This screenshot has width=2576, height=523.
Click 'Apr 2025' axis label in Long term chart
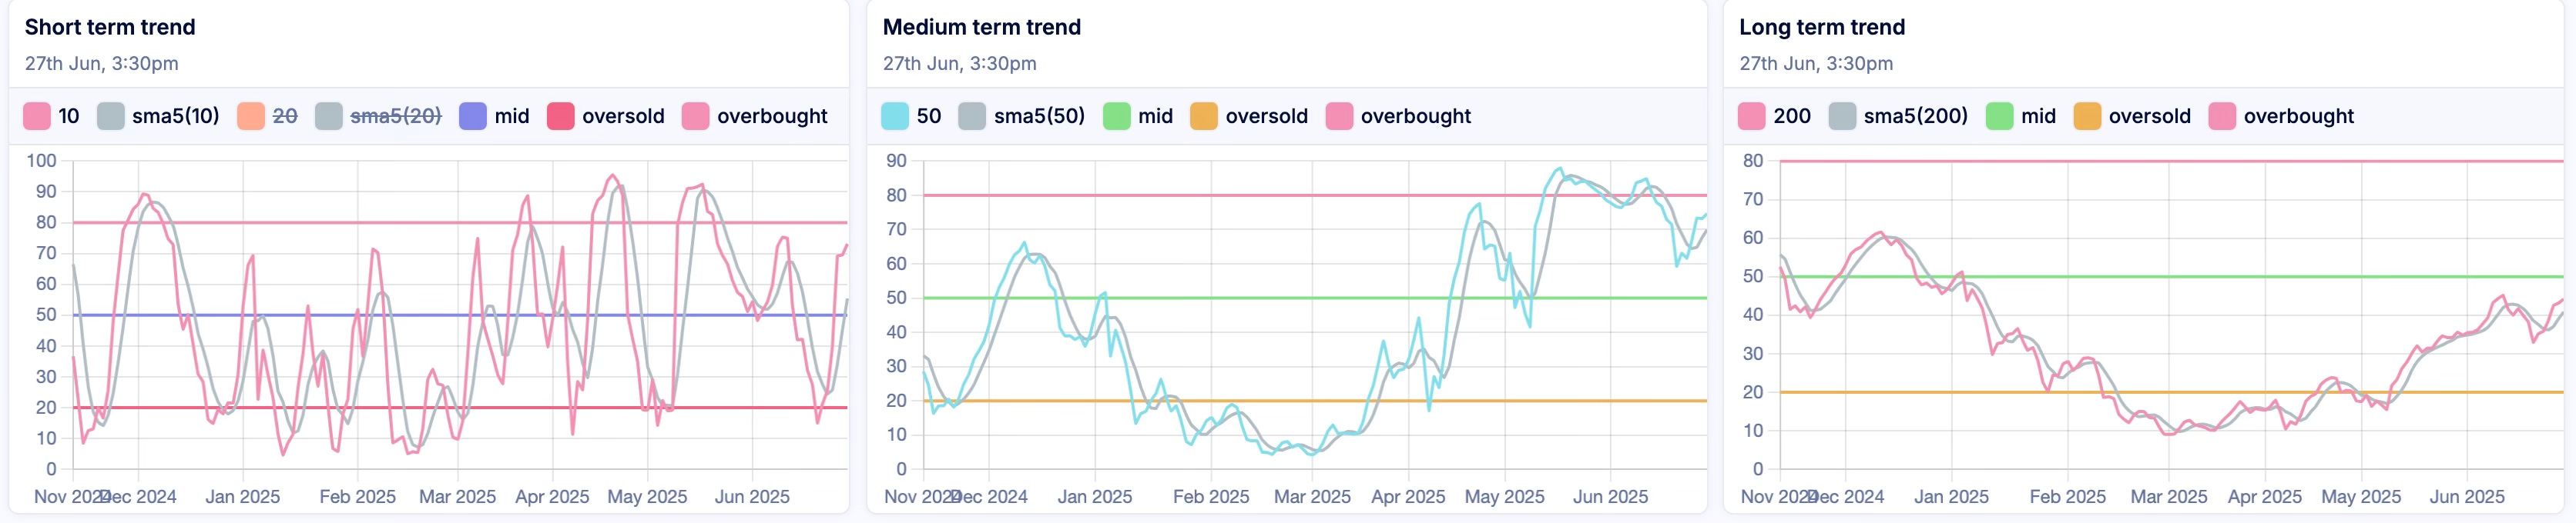pyautogui.click(x=2265, y=496)
